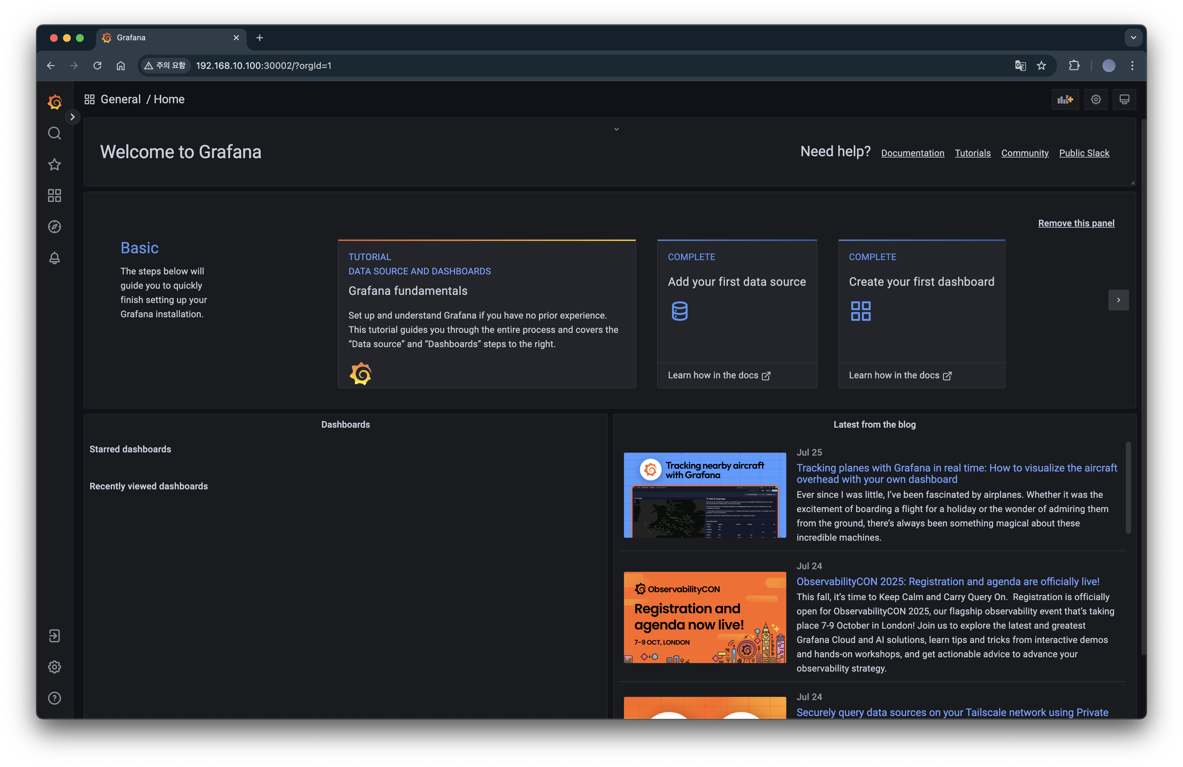
Task: Open the General breadcrumb folder
Action: click(121, 99)
